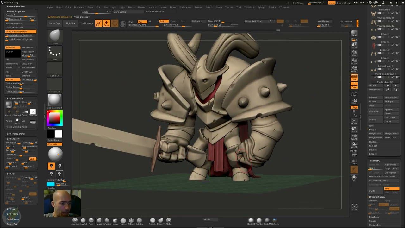The height and width of the screenshot is (228, 405).
Task: Open the Preferences menu
Action: tap(185, 7)
